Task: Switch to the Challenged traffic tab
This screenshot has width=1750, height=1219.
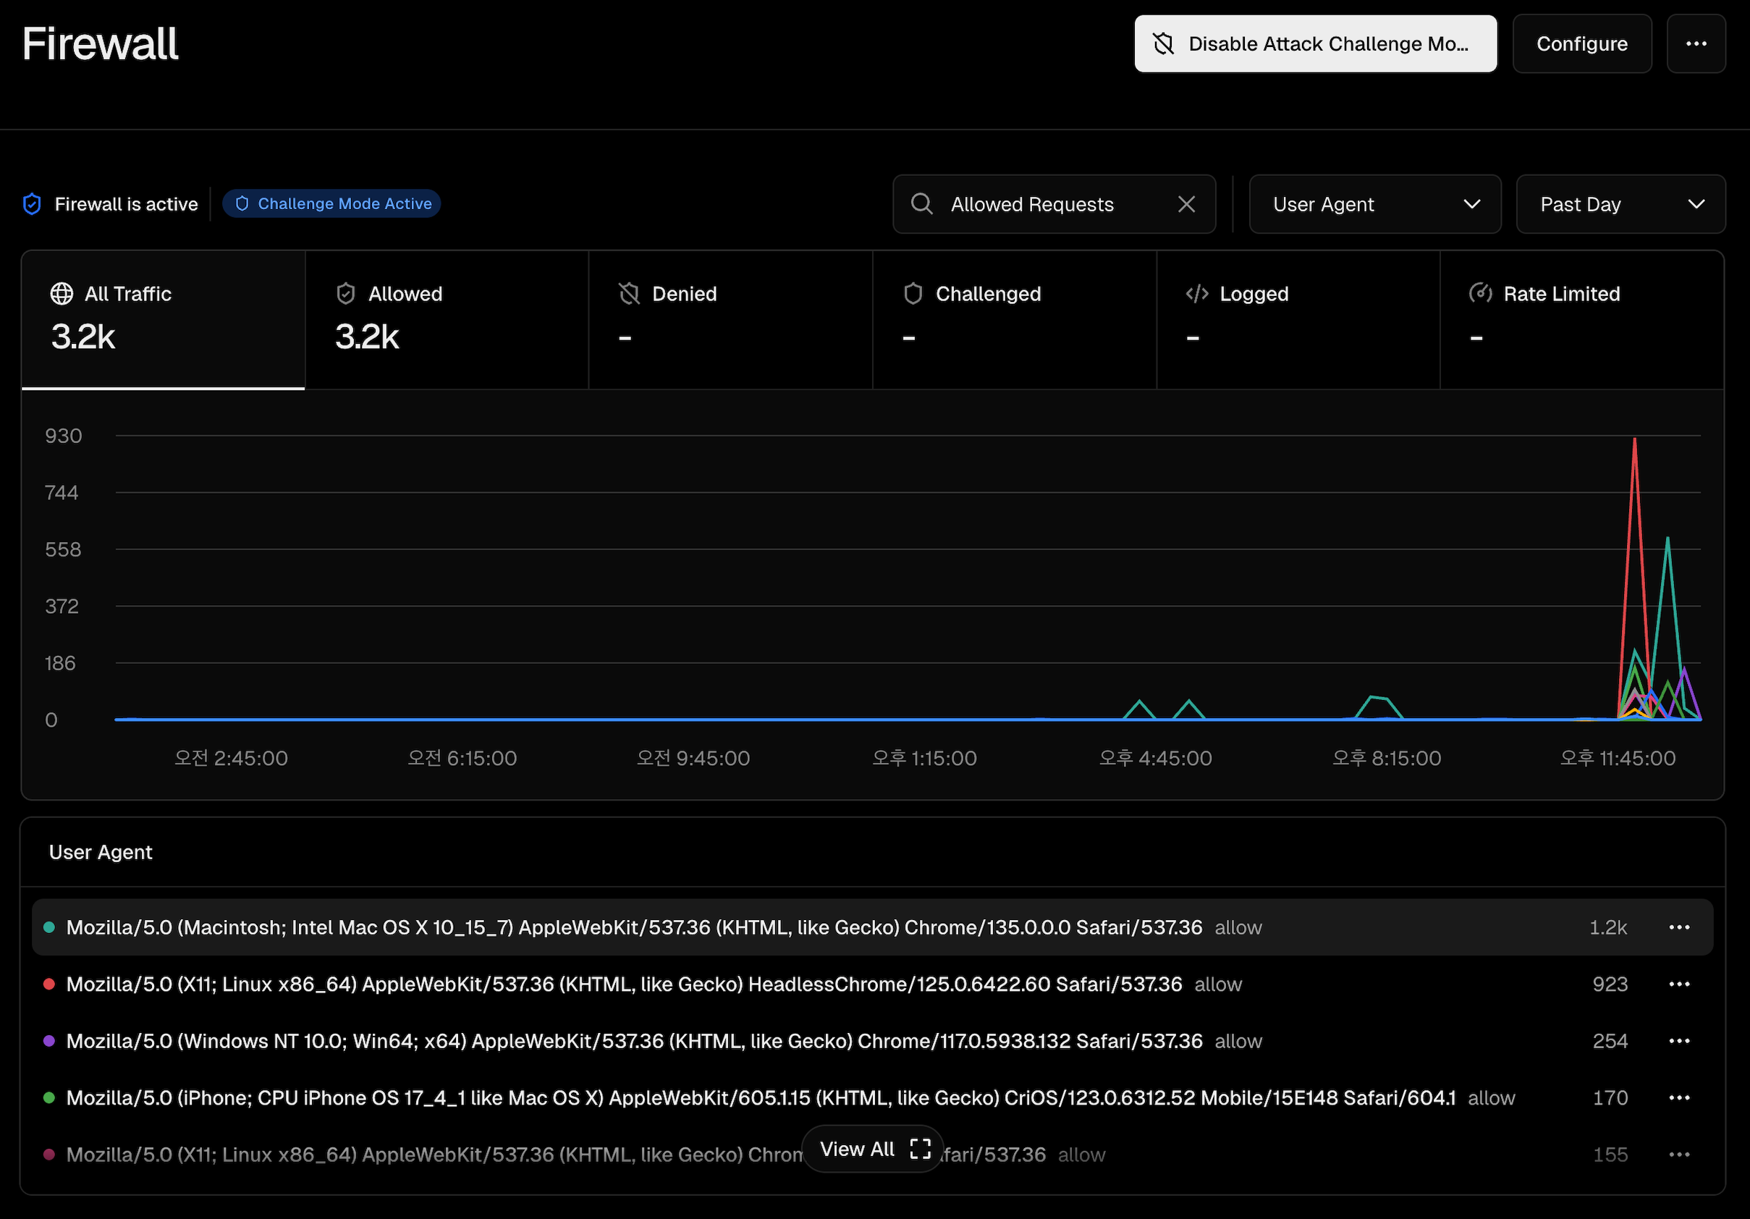Action: pos(1015,319)
